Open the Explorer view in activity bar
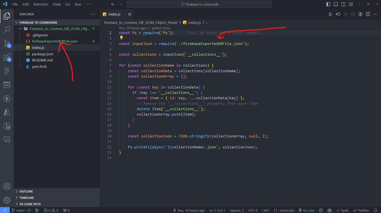The height and width of the screenshot is (213, 381). [x=7, y=16]
